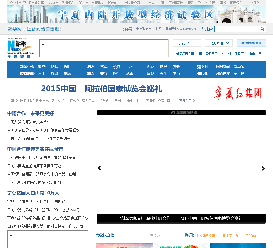Screen dimensions: 273x248
Task: Open 房产 section
Action: click(91, 67)
